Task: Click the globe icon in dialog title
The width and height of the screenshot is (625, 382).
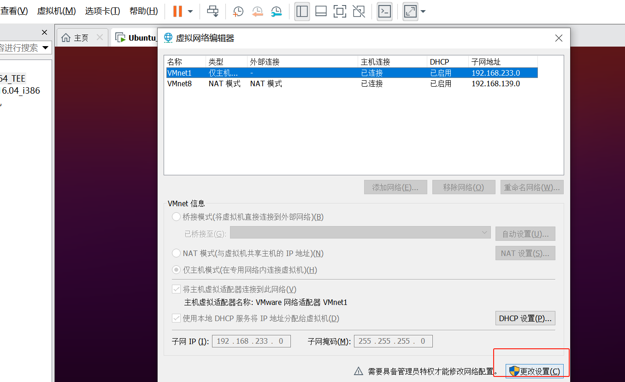Action: tap(168, 38)
